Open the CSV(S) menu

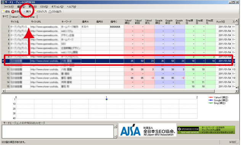pos(44,7)
